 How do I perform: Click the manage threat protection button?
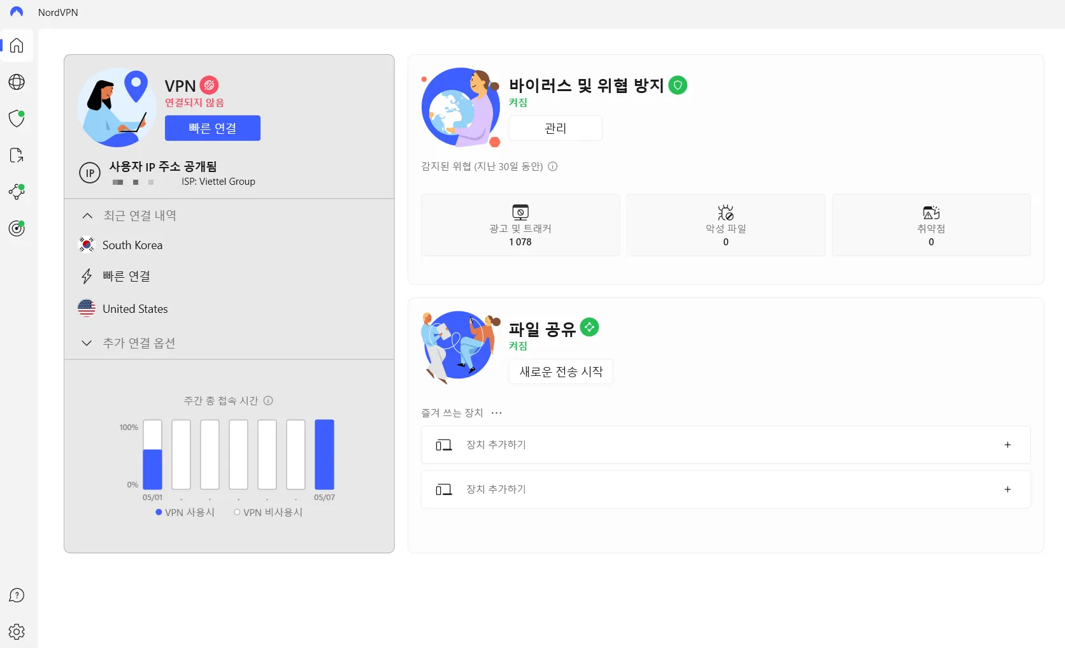pyautogui.click(x=555, y=128)
